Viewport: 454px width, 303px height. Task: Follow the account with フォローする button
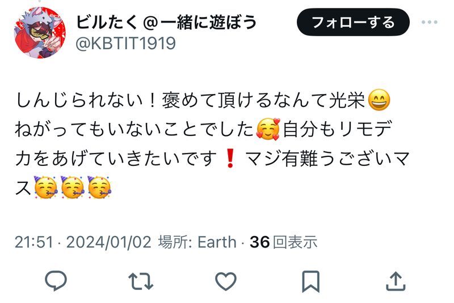(353, 22)
